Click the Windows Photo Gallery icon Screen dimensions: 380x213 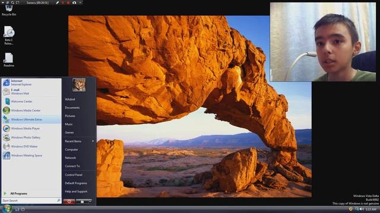pos(7,137)
